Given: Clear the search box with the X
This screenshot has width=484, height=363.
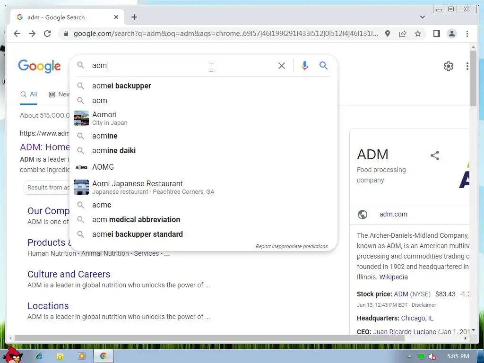Looking at the screenshot, I should pyautogui.click(x=282, y=65).
